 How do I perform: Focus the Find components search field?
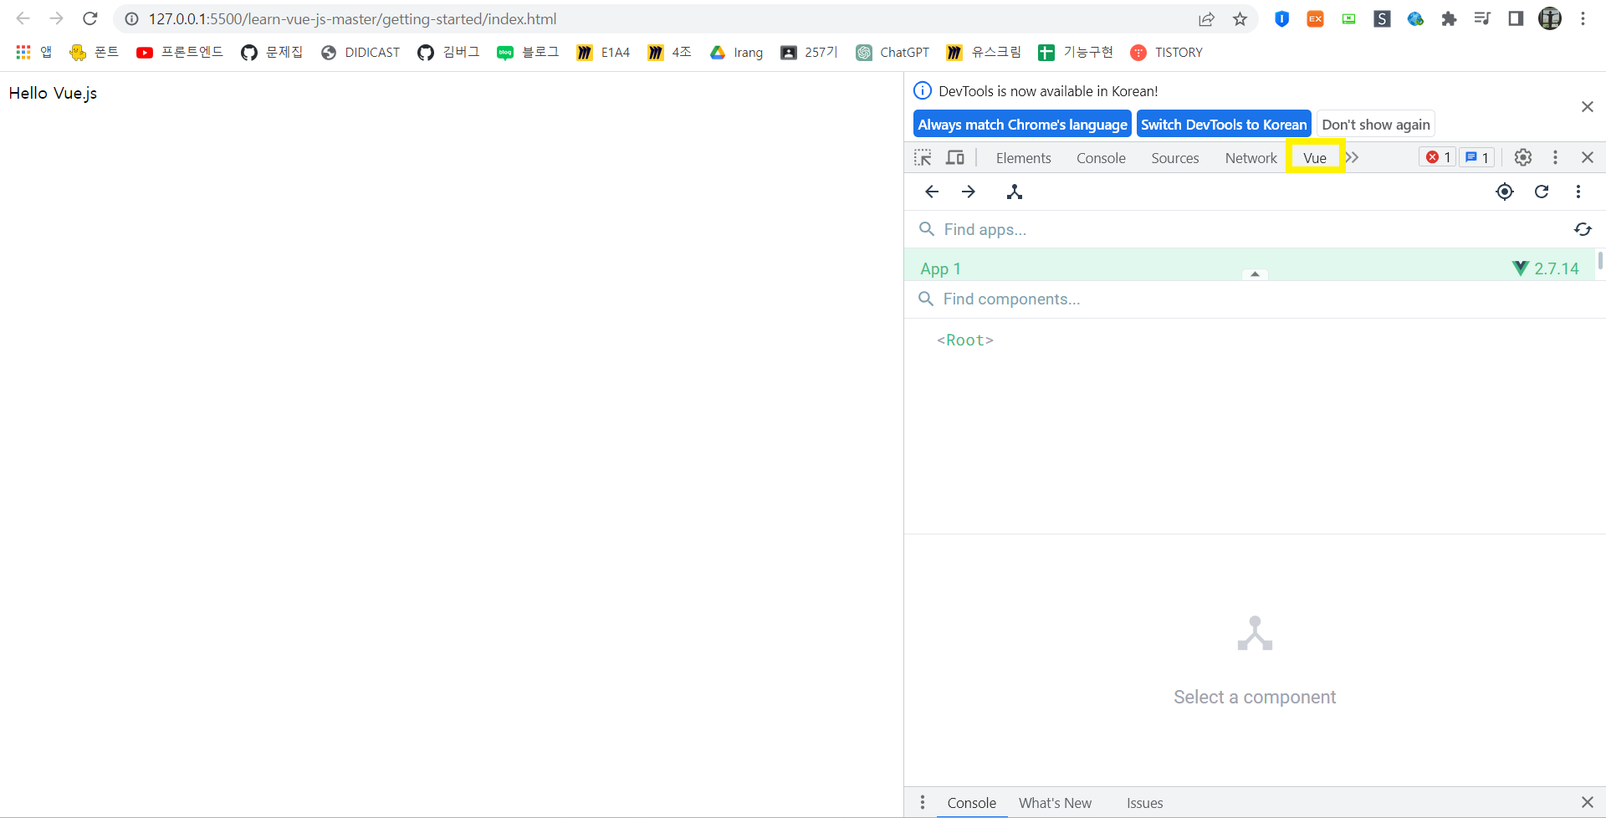[x=1255, y=299]
